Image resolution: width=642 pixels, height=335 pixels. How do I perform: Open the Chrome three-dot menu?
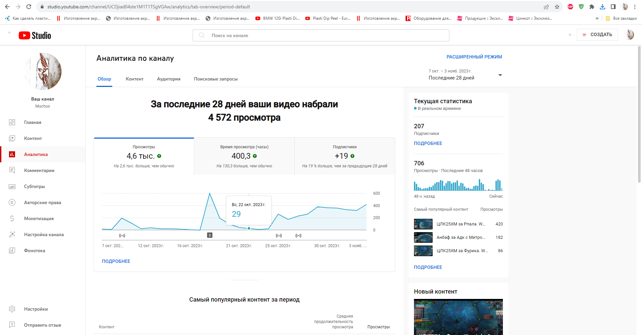[635, 7]
